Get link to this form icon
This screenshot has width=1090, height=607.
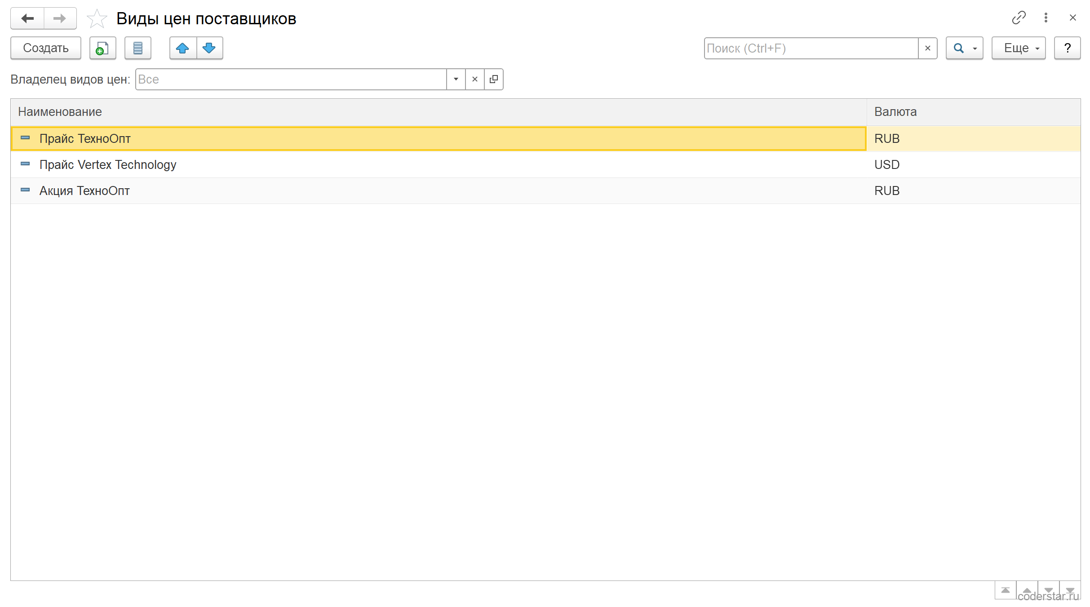1019,18
